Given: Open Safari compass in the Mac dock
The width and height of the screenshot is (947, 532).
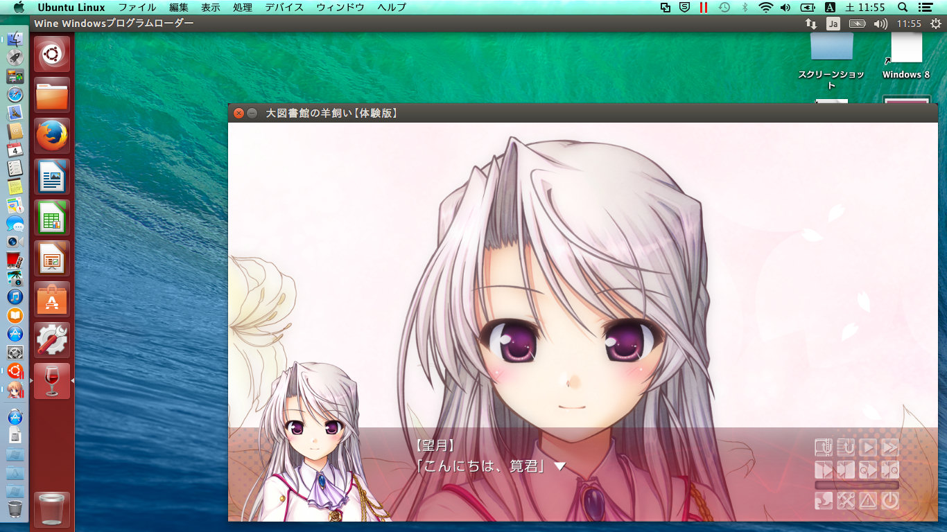Looking at the screenshot, I should (x=15, y=94).
